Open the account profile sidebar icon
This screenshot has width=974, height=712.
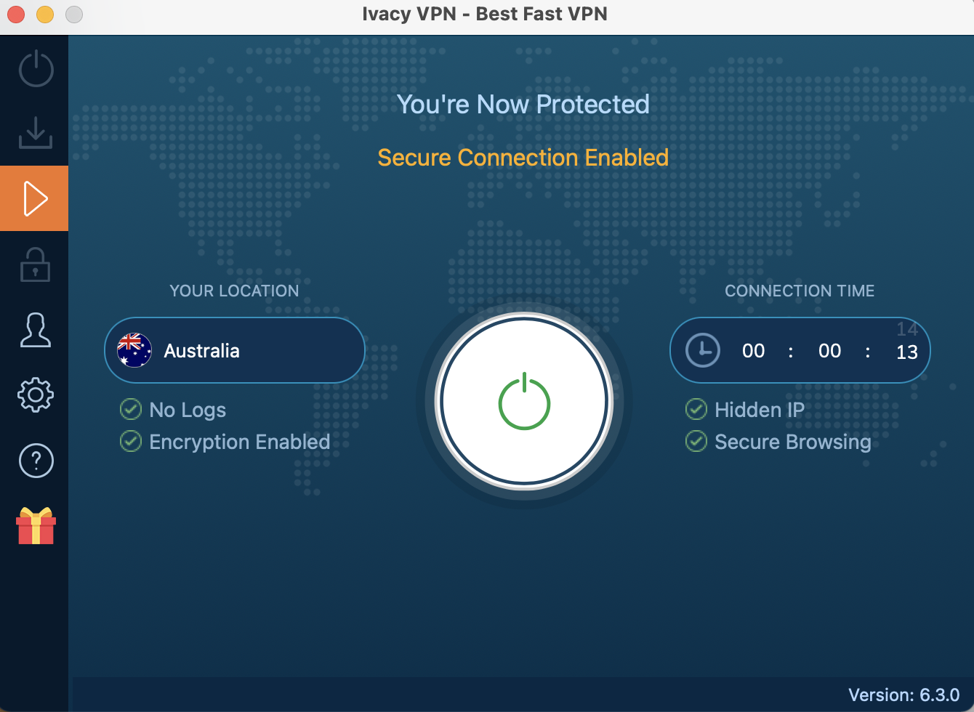[x=35, y=330]
